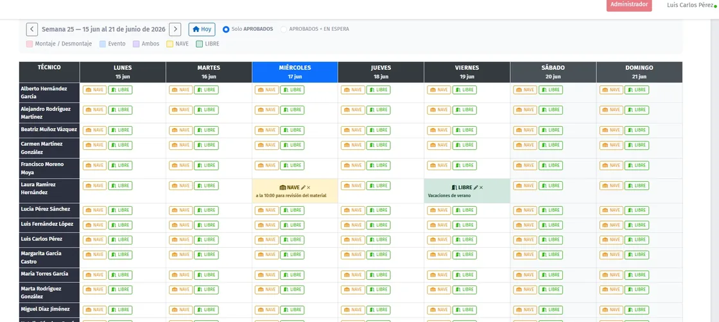Open Luis Carlos Pérez user menu
Image resolution: width=719 pixels, height=322 pixels.
[x=690, y=5]
